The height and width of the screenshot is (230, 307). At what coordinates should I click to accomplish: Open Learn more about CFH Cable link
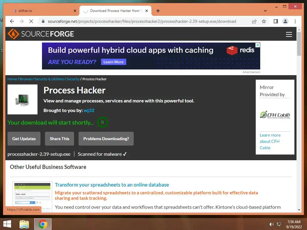(270, 141)
